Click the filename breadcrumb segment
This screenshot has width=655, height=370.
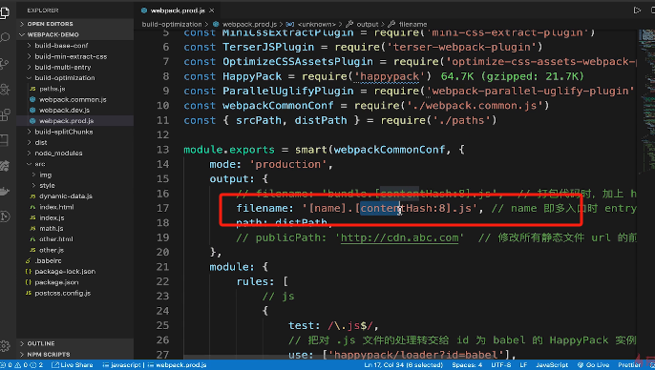coord(408,24)
